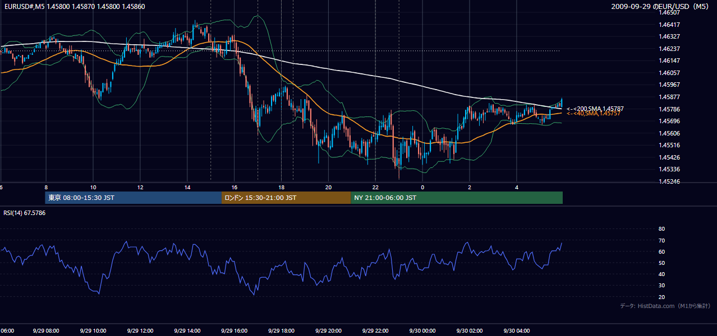
Task: Click hour label 18 under the price chart
Action: coord(282,187)
